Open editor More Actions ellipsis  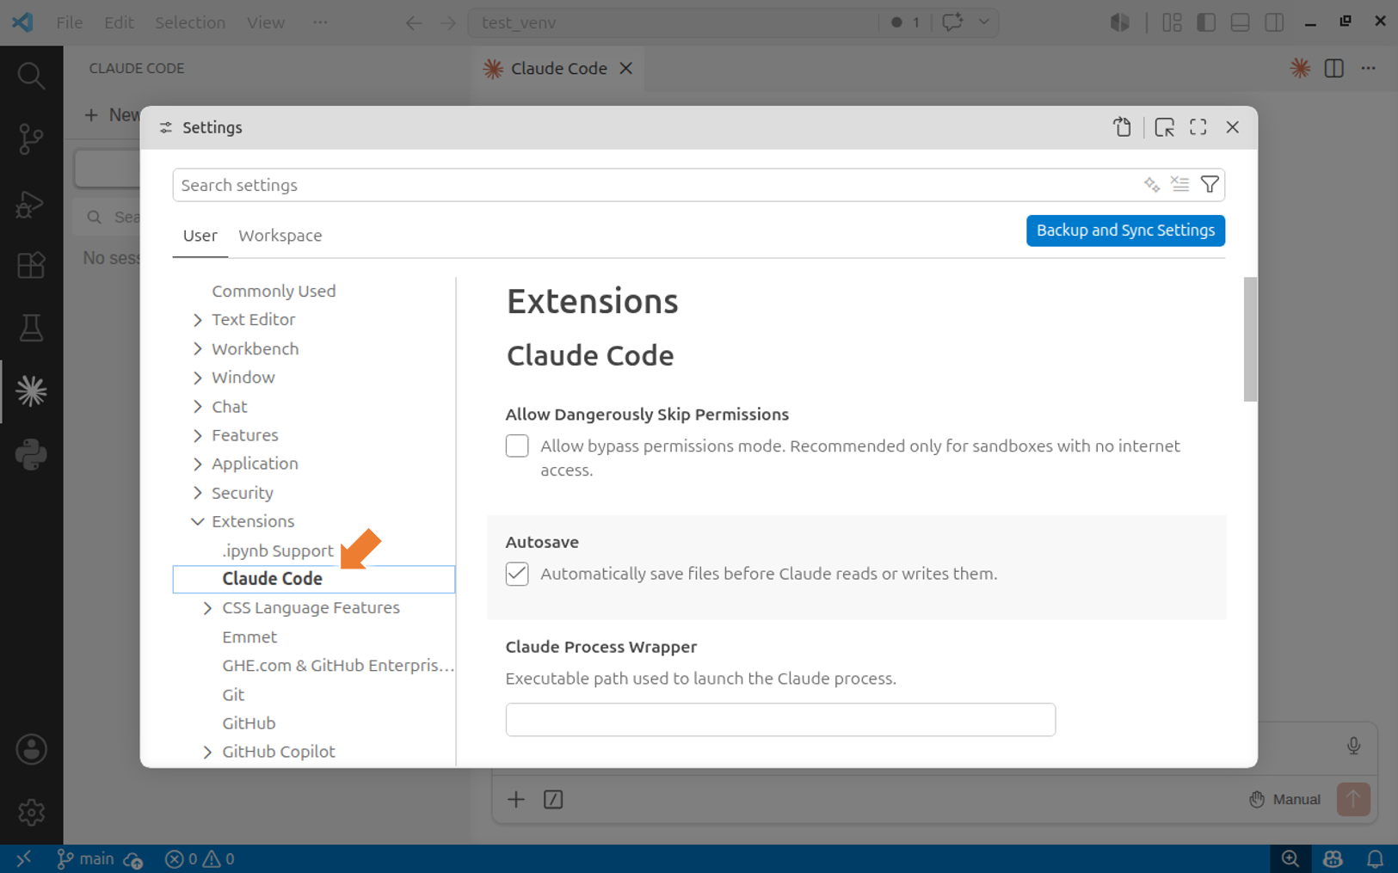point(1369,68)
